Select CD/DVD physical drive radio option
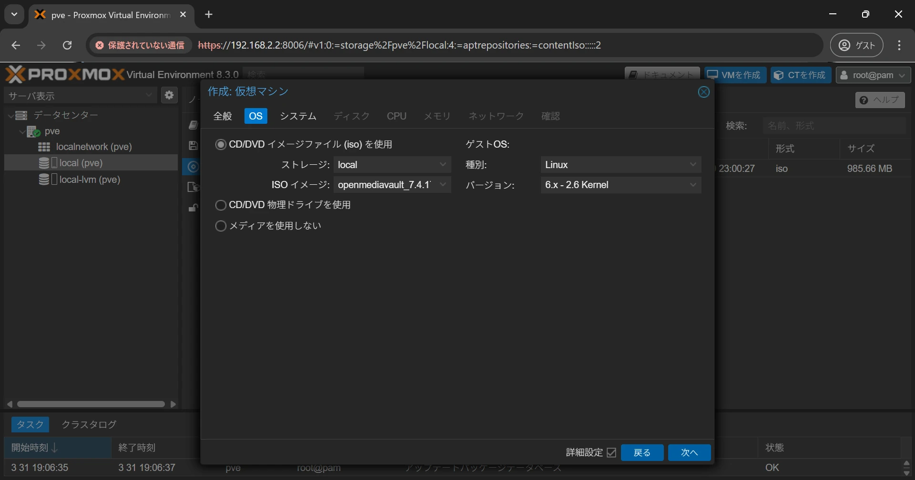 coord(221,205)
